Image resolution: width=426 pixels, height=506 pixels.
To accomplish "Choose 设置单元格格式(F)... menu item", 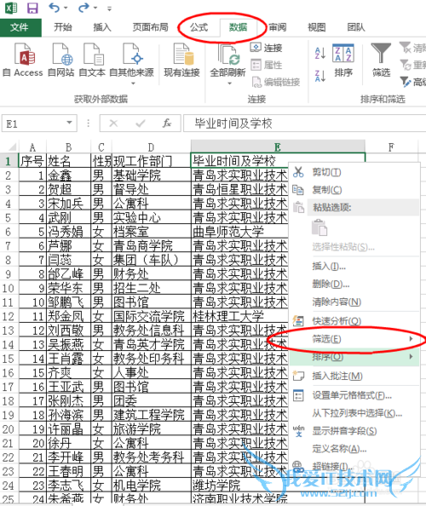I will pyautogui.click(x=355, y=395).
